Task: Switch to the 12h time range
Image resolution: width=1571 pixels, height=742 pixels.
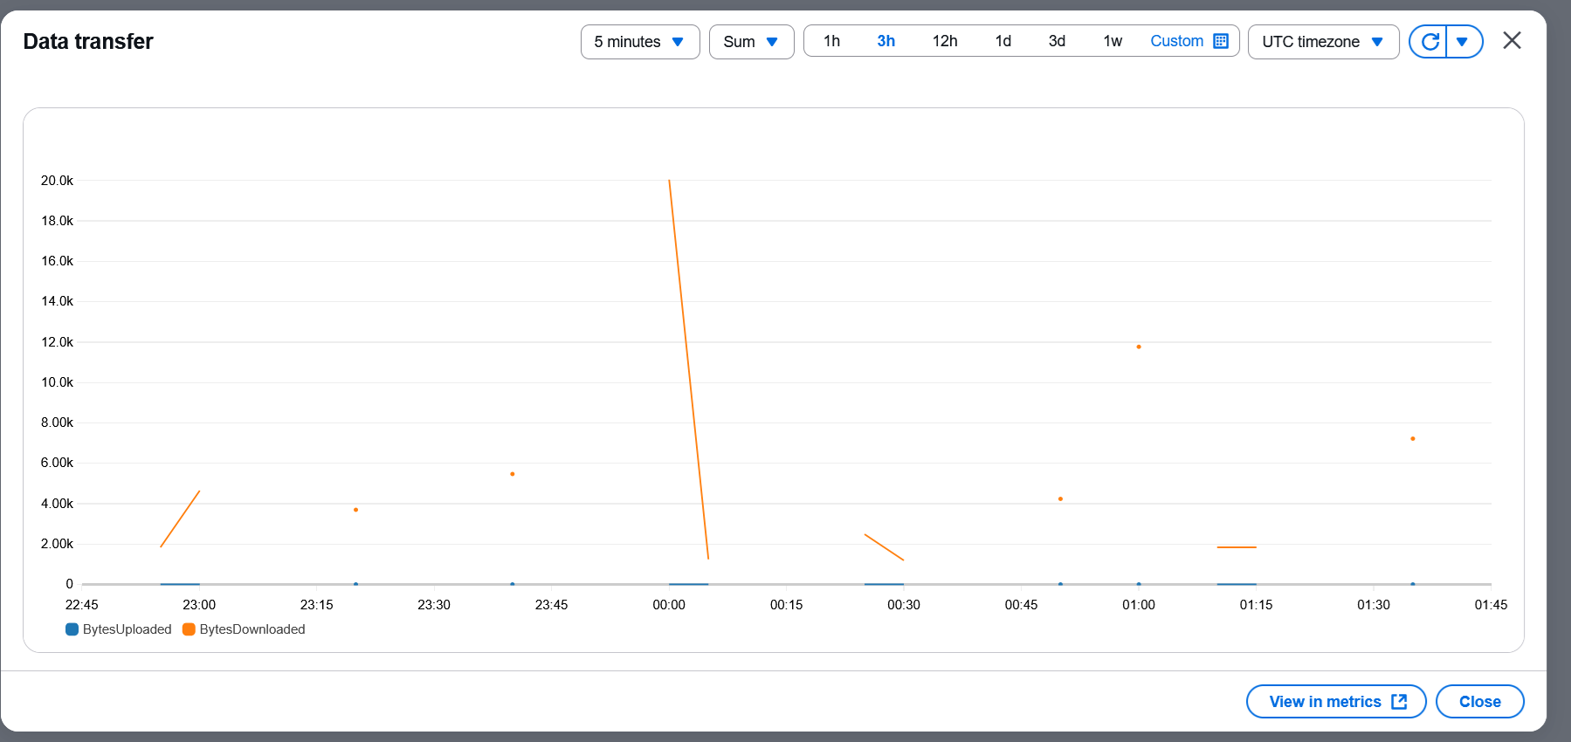Action: 944,41
